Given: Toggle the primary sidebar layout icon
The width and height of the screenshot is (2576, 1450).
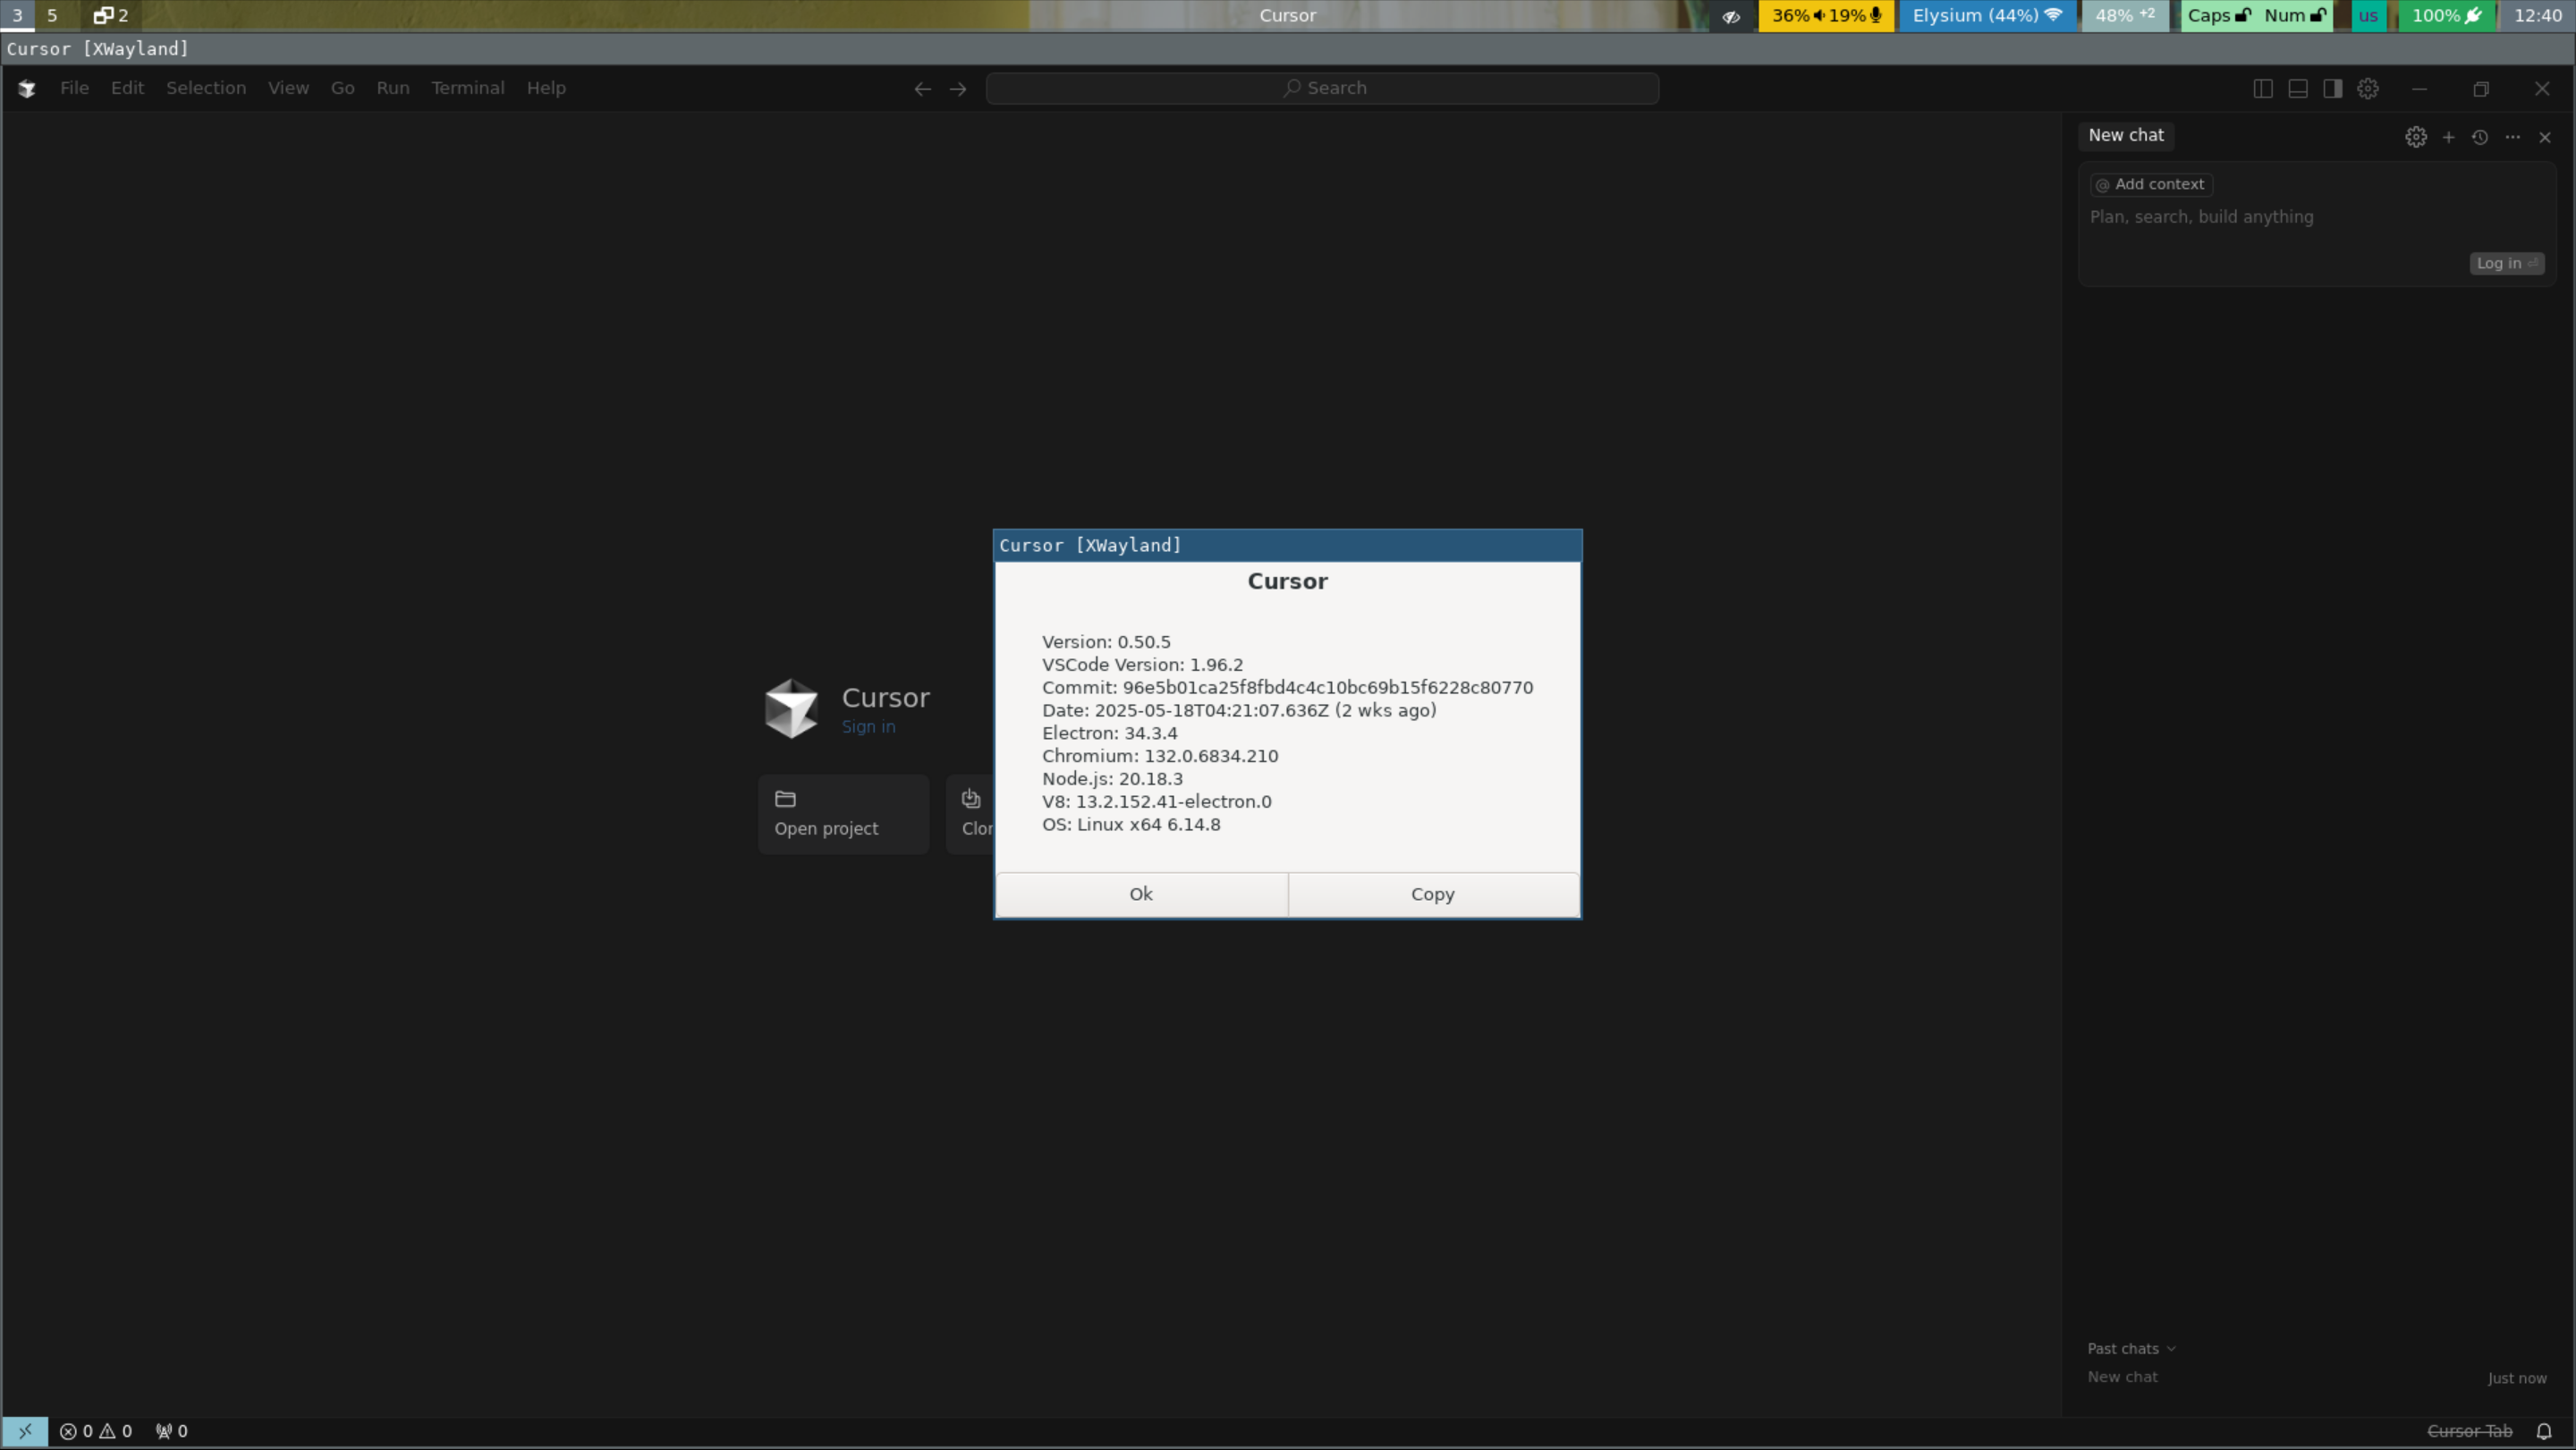Looking at the screenshot, I should (x=2263, y=89).
